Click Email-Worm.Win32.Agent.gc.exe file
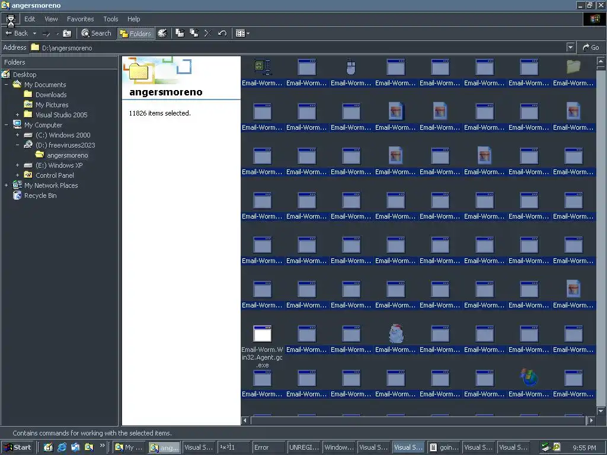 (x=263, y=346)
